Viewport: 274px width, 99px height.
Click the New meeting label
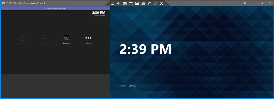click(x=23, y=43)
